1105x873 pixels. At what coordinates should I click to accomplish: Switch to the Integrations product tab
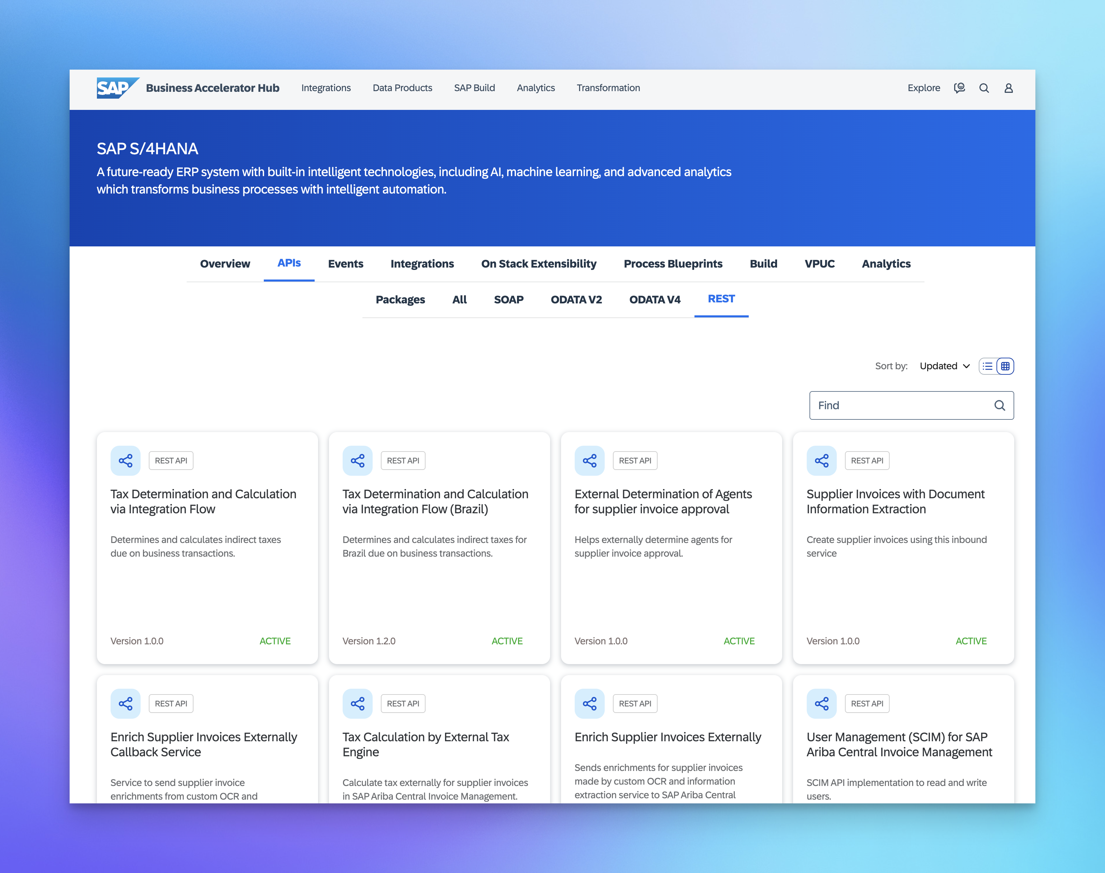click(422, 264)
